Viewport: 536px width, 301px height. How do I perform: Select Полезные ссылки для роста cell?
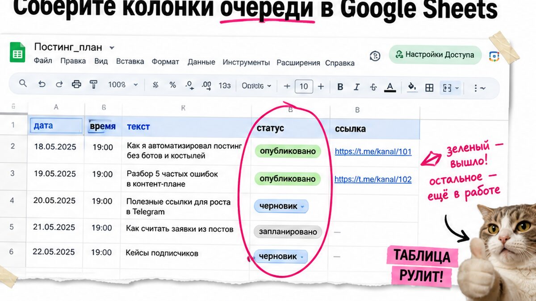tap(186, 207)
